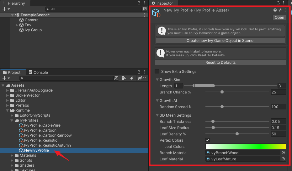The width and height of the screenshot is (292, 171).
Task: Expand the Editor folder
Action: 8,100
